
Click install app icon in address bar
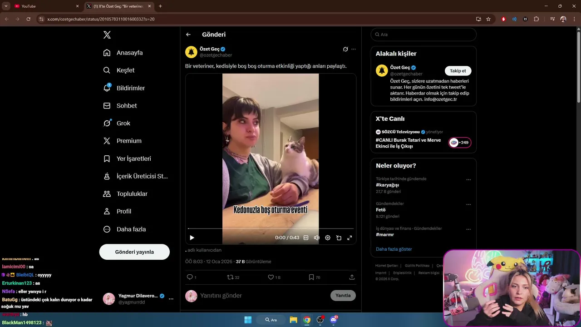click(478, 19)
